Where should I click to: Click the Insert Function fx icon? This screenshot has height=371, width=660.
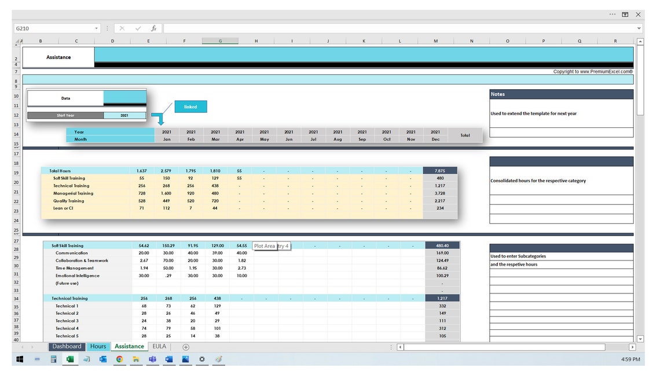click(153, 28)
